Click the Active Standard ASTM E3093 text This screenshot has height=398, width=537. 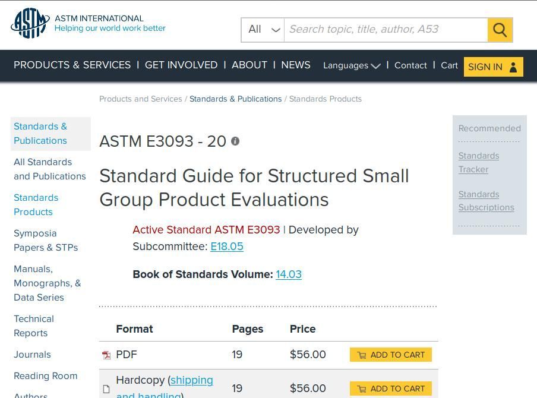(206, 230)
